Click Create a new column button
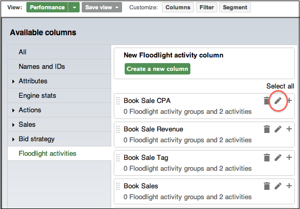The width and height of the screenshot is (300, 209). coord(157,69)
